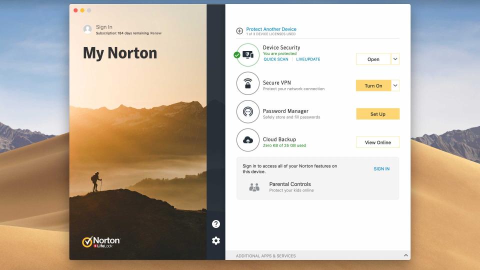
Task: Click 'Zero KB of 25 GB used' text
Action: tap(284, 145)
